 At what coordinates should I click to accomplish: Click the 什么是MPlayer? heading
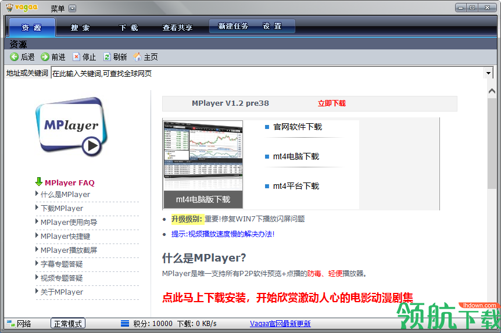coord(204,258)
